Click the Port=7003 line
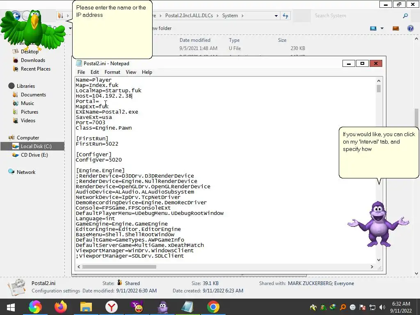This screenshot has height=315, width=420. (91, 122)
